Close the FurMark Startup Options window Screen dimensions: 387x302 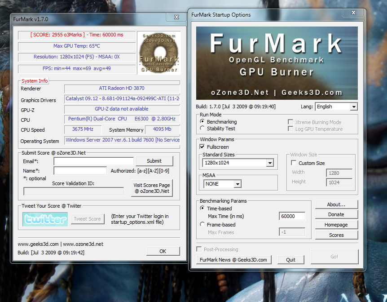coord(353,13)
